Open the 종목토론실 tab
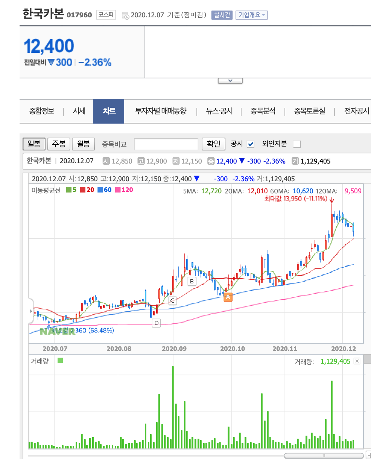Screen dimensions: 371x459 click(x=310, y=111)
